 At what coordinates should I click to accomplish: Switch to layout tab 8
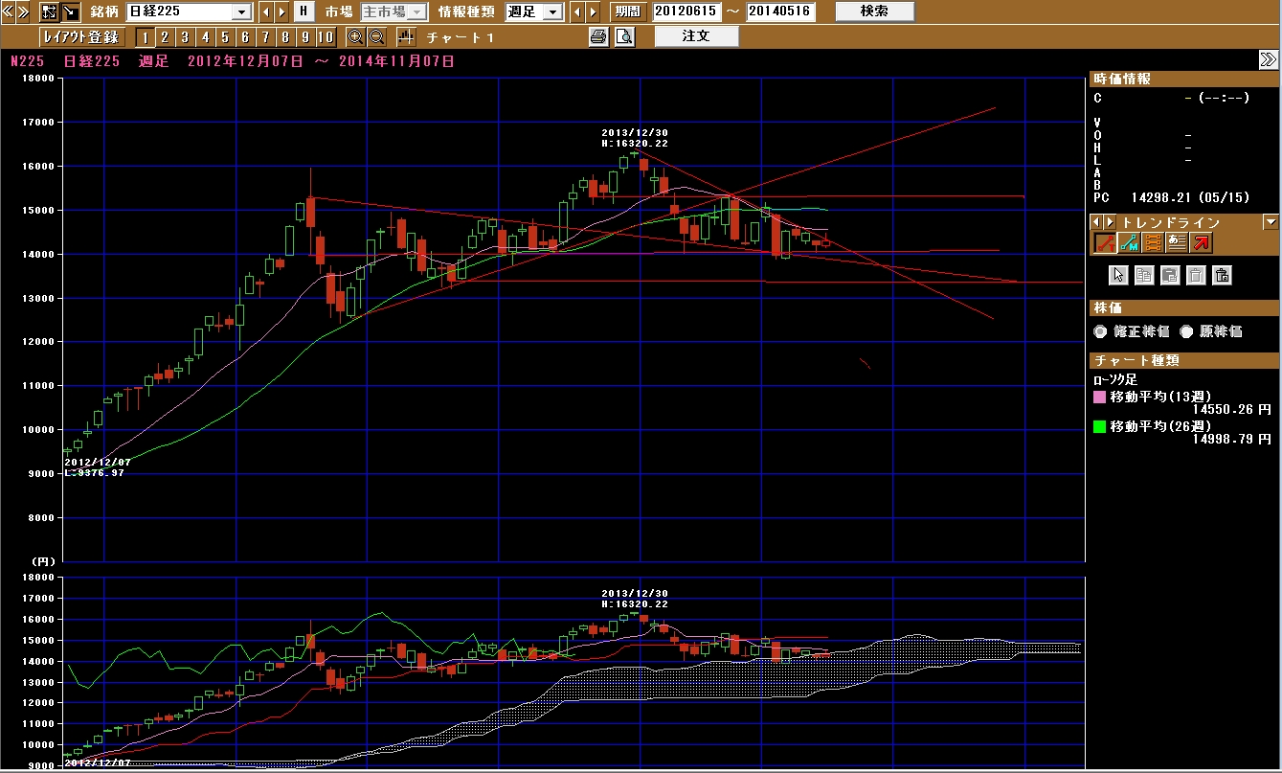284,36
